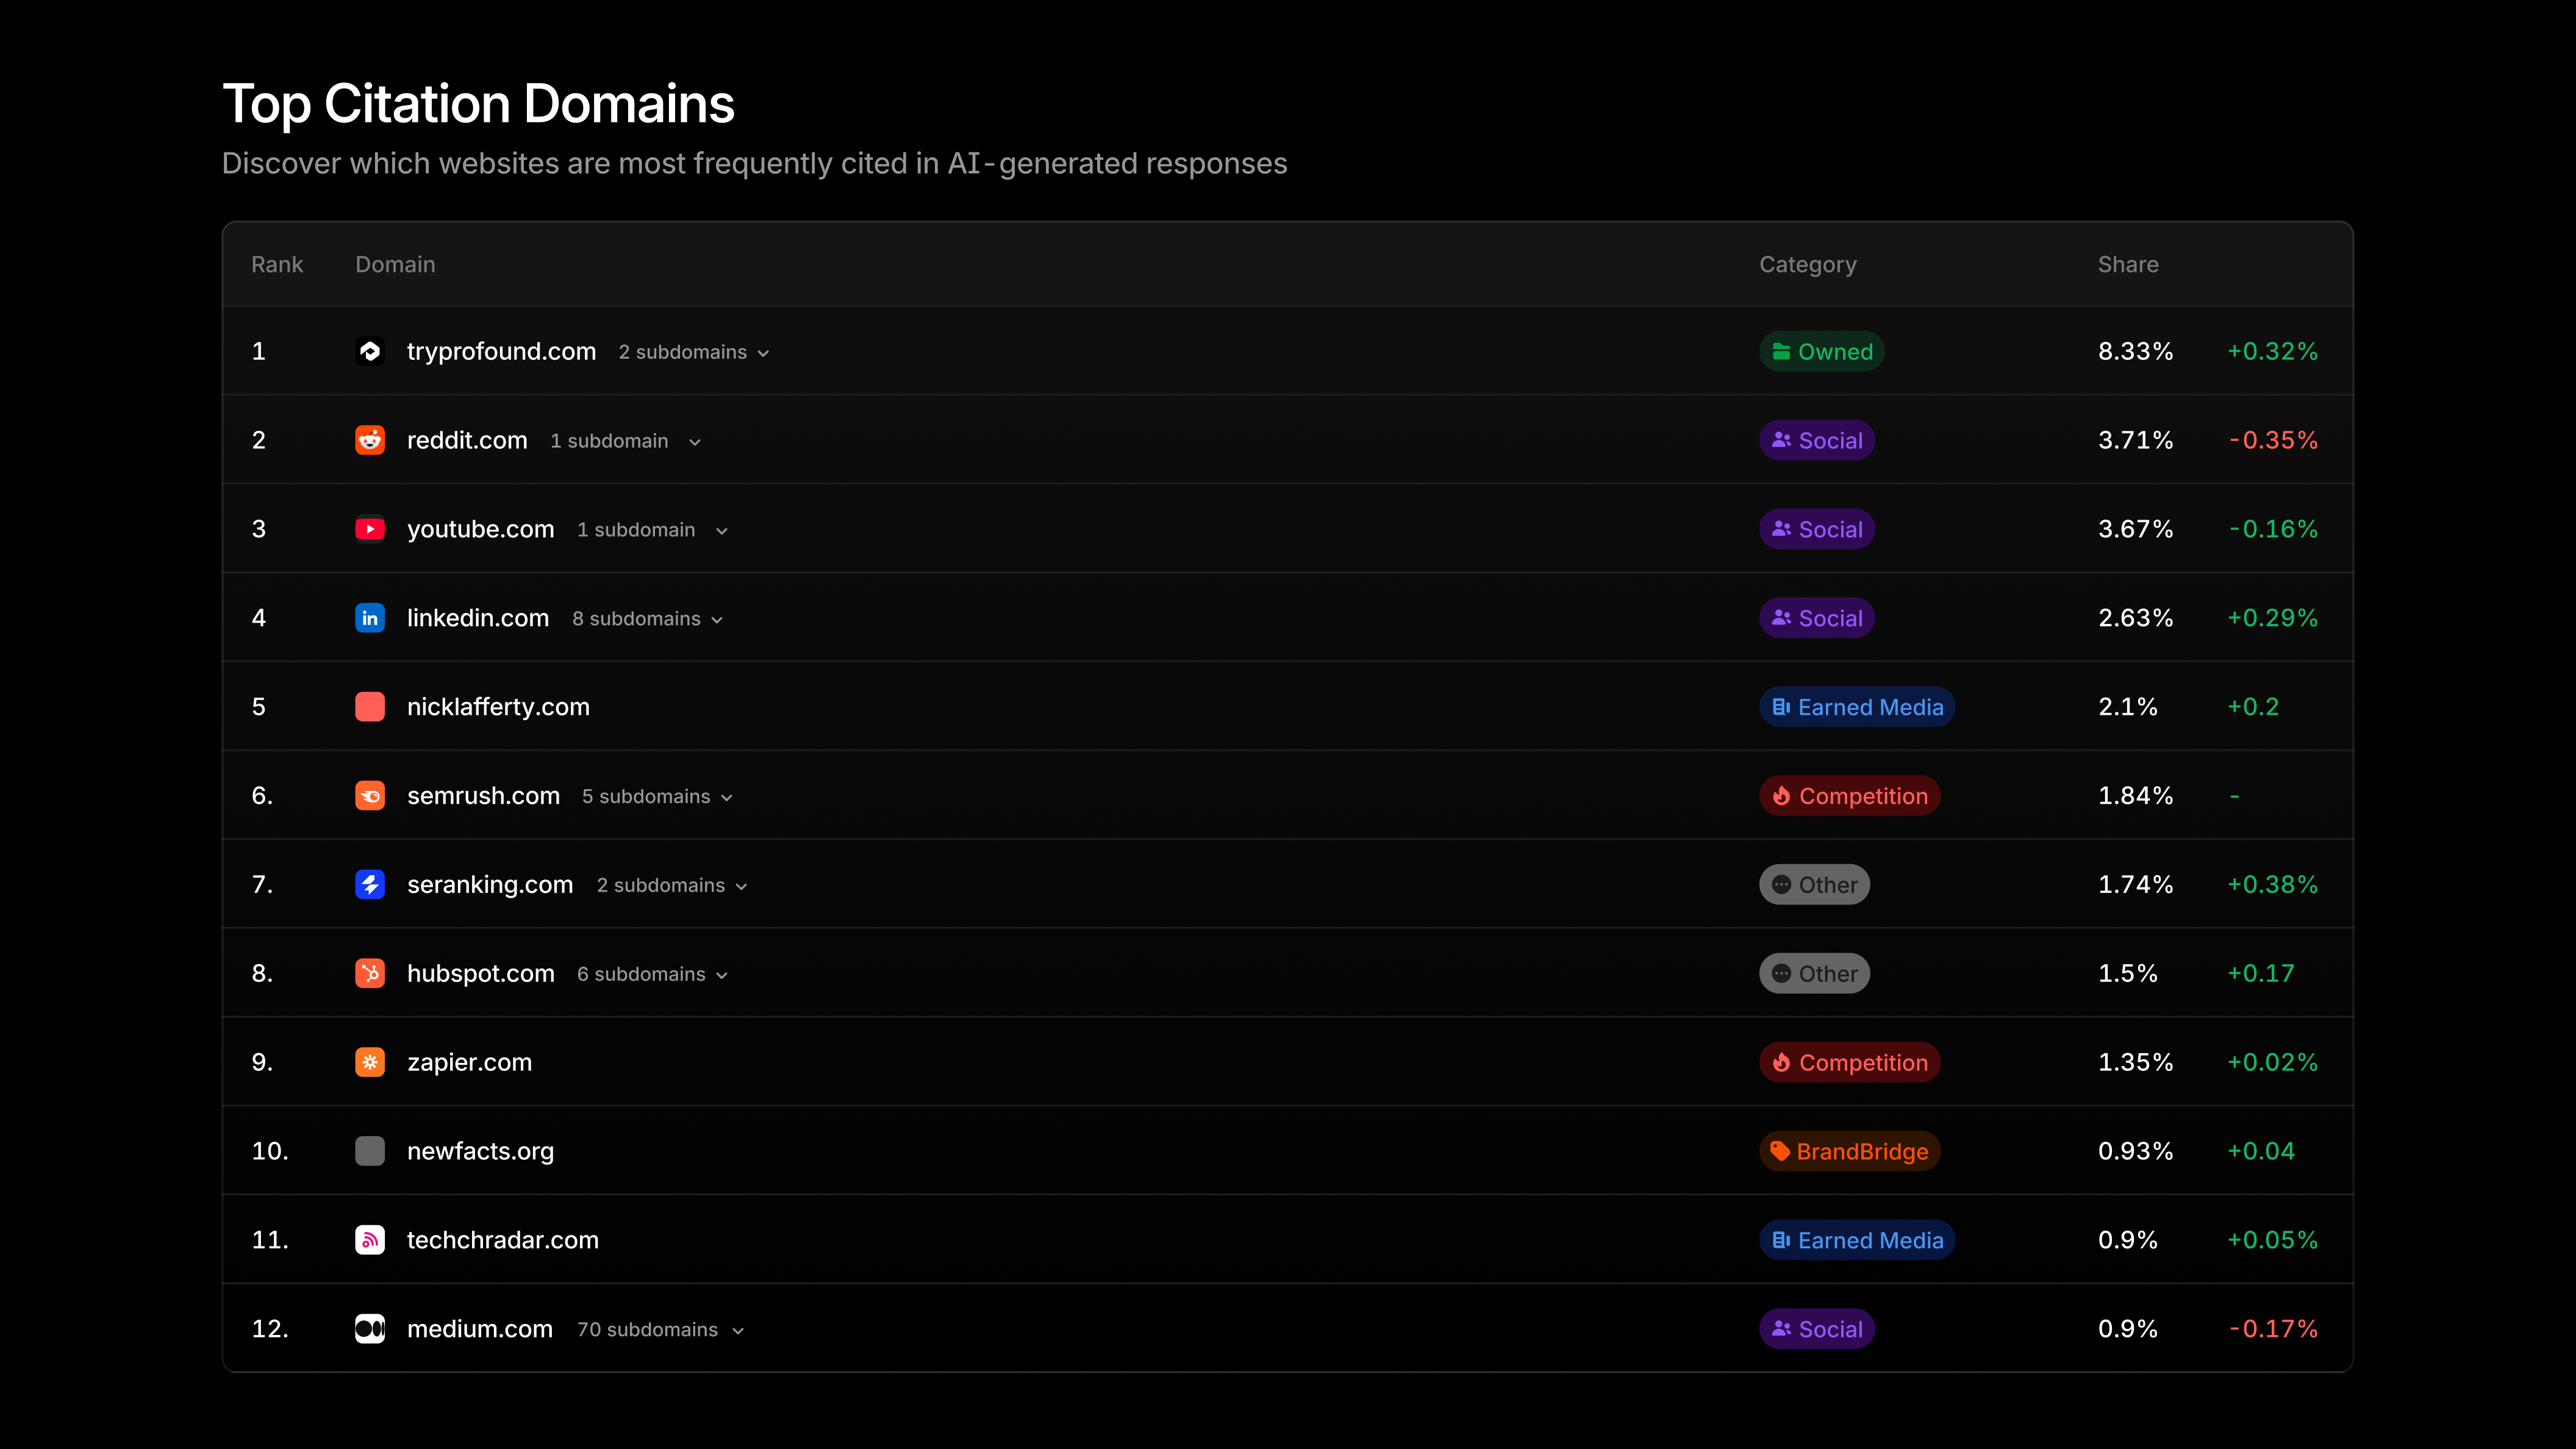Click the +0.29% change for linkedin.com
The width and height of the screenshot is (2576, 1449).
pyautogui.click(x=2272, y=618)
